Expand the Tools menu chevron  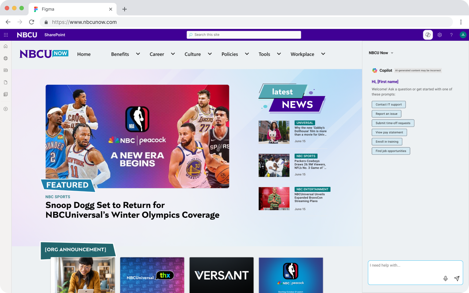click(279, 54)
